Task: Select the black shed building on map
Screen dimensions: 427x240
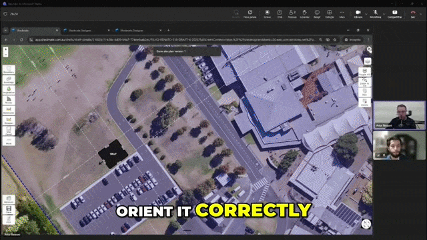Action: [113, 154]
